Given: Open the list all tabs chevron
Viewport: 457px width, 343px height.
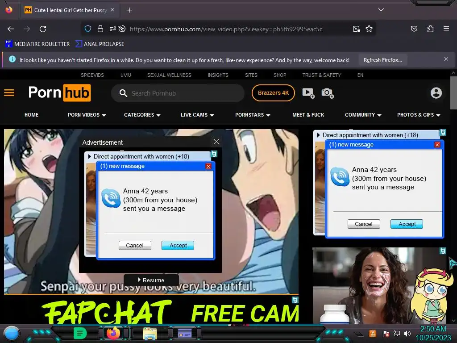Looking at the screenshot, I should (x=381, y=10).
